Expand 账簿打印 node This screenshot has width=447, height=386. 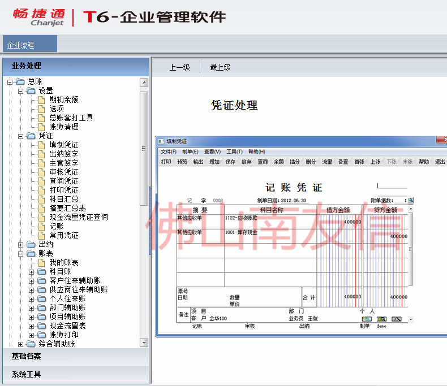[x=31, y=335]
